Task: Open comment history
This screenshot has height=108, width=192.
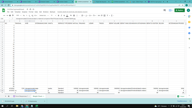Action: [x=164, y=10]
